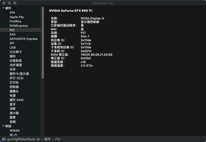Click VBIOS 80.06.21.00.69 value

tap(97, 55)
